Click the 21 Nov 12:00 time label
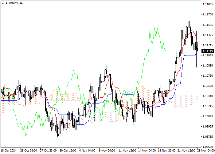The image size is (215, 154). (186, 151)
